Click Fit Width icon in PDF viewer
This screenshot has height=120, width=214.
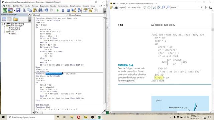(154, 8)
